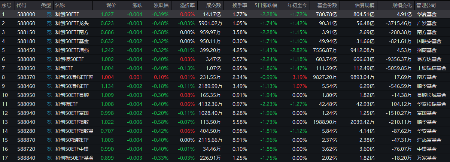The width and height of the screenshot is (450, 162).
Task: Select code 588720
Action: (26, 149)
